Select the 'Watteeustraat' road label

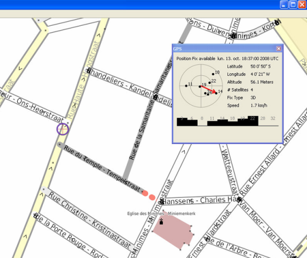pyautogui.click(x=230, y=173)
